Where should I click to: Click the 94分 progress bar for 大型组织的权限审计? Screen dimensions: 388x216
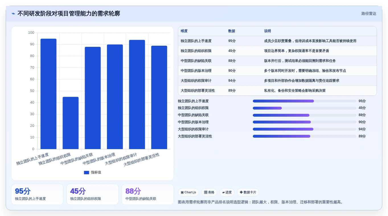coord(305,129)
